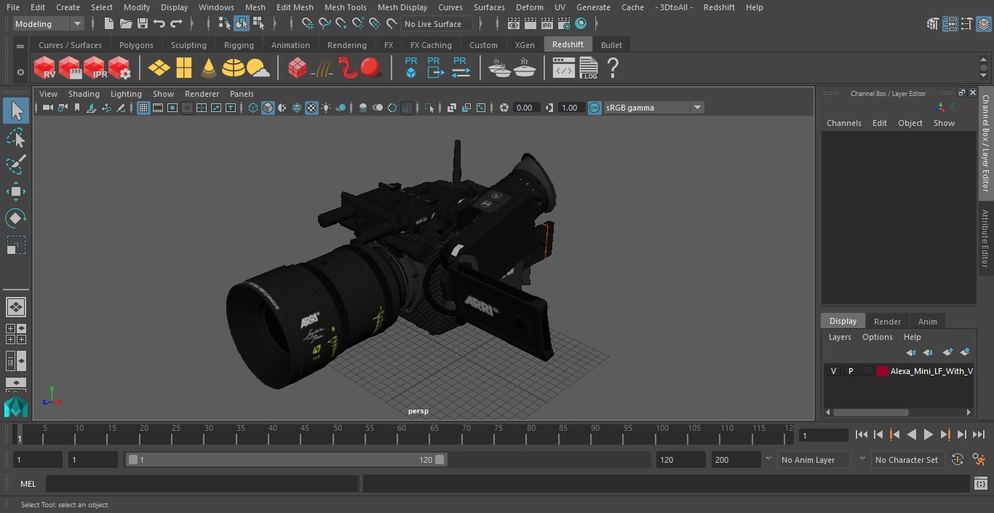Open the Mesh Tools menu

click(345, 7)
